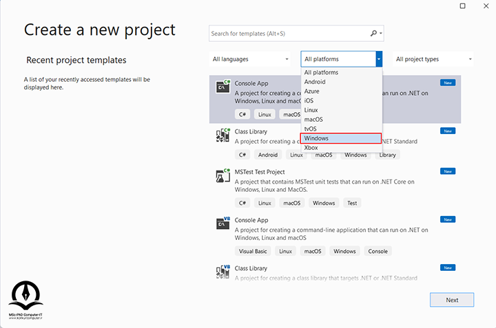Viewport: 496px width, 328px height.
Task: Select the C# Console App title
Action: coord(251,83)
